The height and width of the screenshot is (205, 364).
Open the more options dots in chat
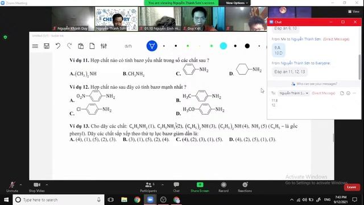point(354,93)
